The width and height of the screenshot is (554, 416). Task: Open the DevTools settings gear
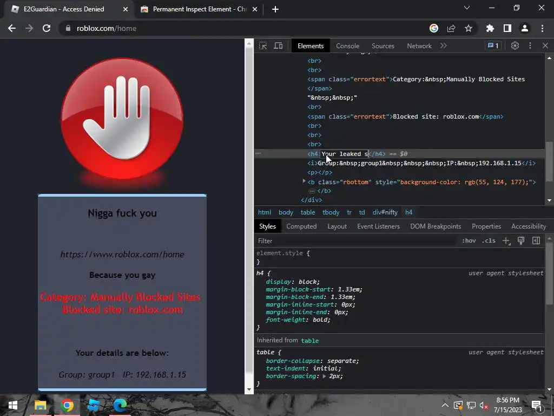point(515,45)
